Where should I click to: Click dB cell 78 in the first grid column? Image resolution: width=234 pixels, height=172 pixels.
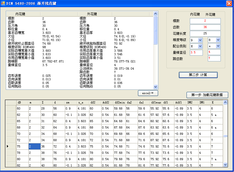[22, 153]
